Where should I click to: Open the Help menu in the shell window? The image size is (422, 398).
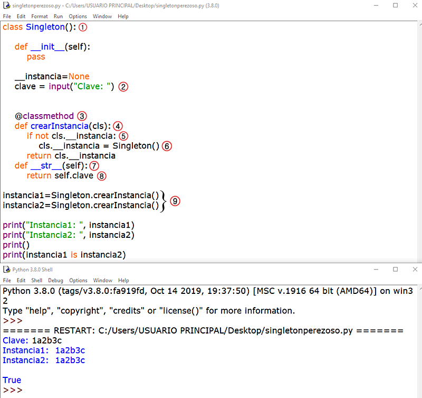tap(123, 280)
